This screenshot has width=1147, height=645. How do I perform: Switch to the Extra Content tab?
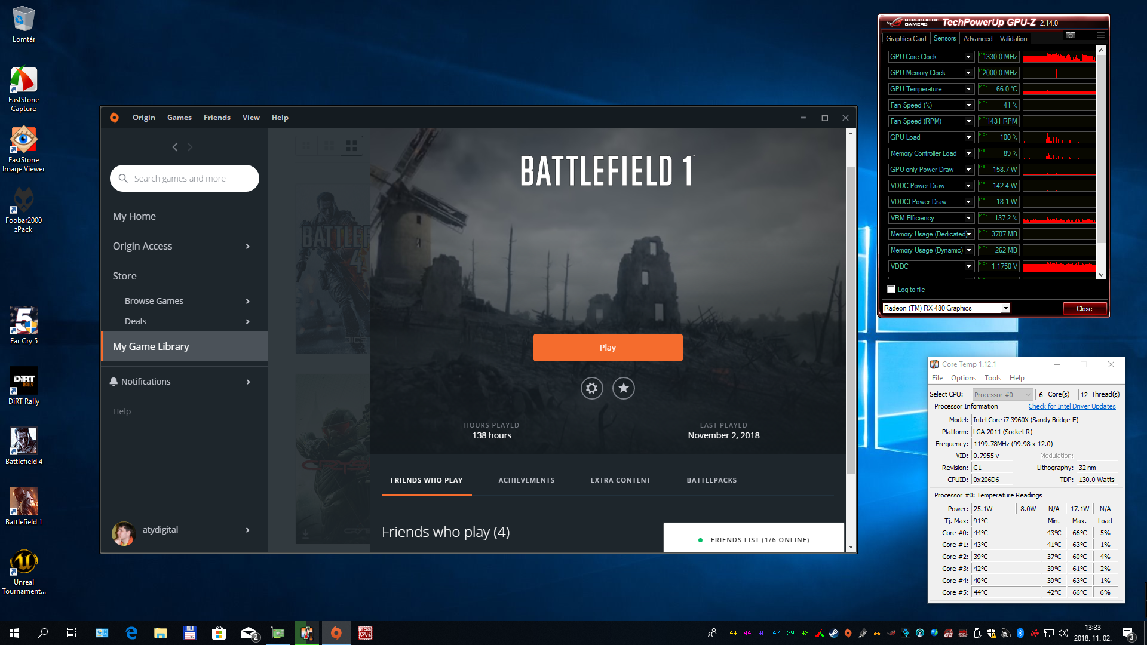621,480
